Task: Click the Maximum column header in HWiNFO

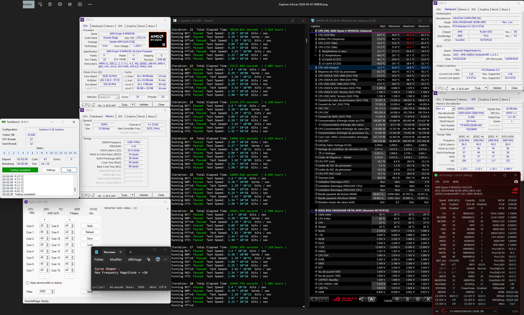Action: click(x=409, y=26)
